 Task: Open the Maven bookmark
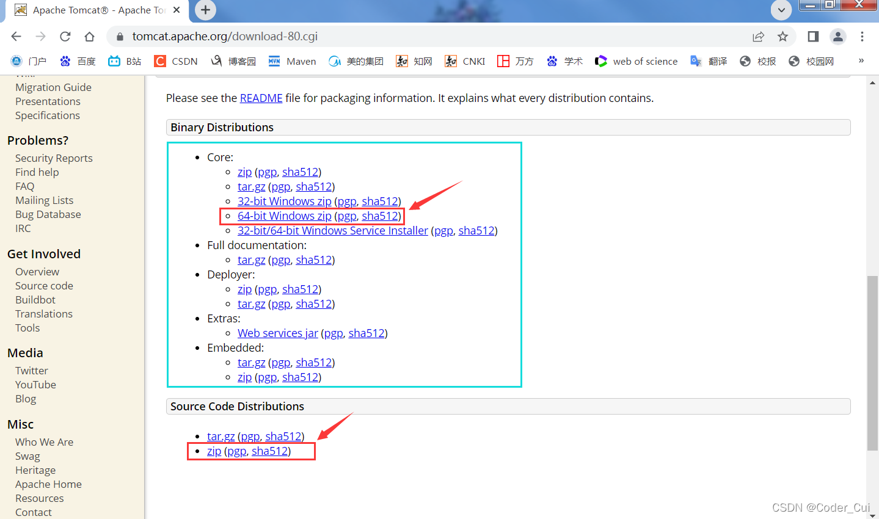click(292, 61)
